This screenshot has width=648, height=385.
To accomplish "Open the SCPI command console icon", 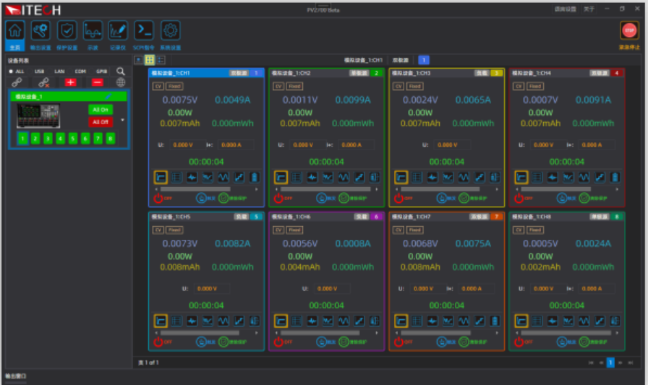I will pos(144,30).
